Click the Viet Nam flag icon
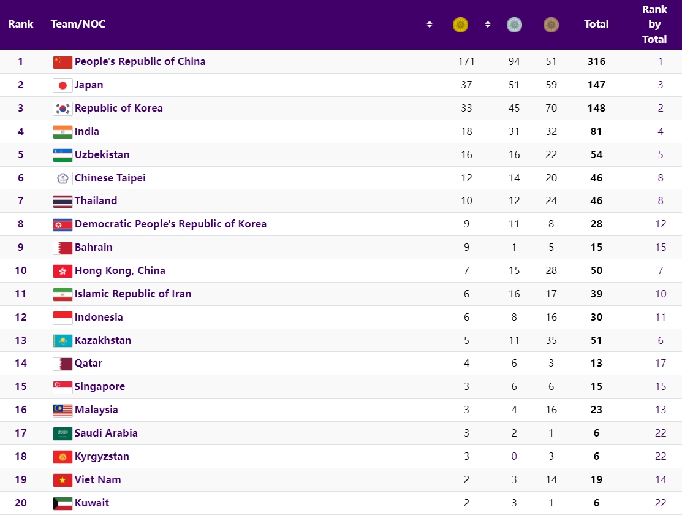The image size is (682, 515). 63,480
